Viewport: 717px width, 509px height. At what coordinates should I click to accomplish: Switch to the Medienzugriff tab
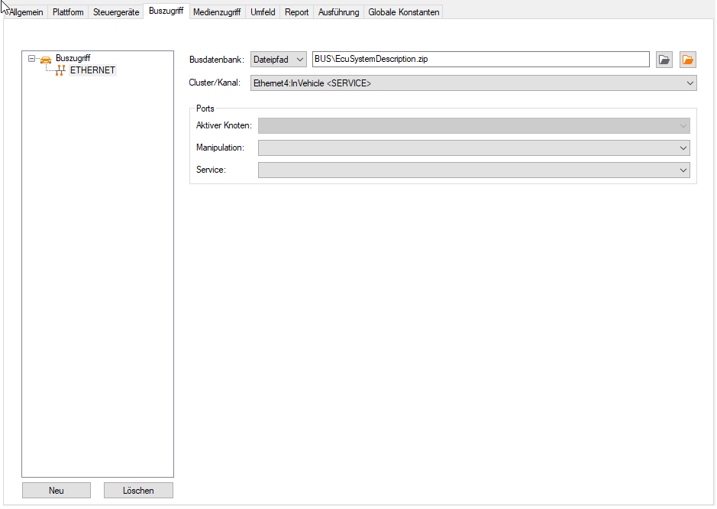217,12
